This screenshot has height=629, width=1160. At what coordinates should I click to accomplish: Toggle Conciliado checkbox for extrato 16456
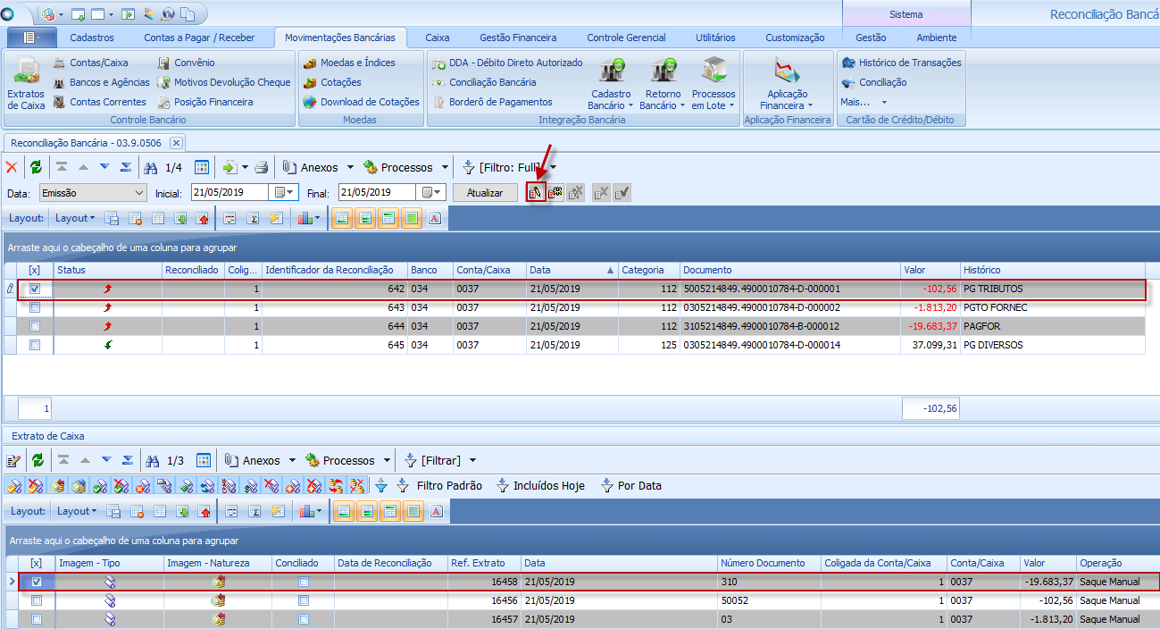pos(304,600)
